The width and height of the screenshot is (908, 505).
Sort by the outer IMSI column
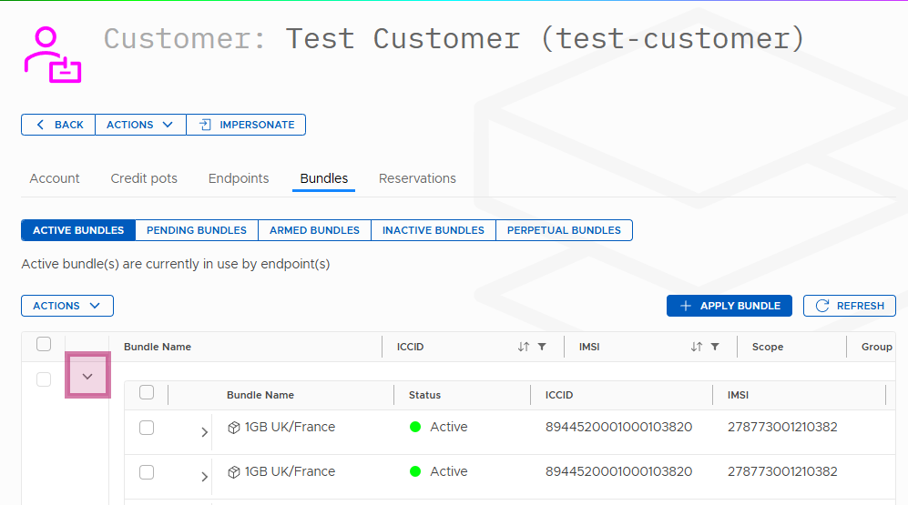pos(697,347)
